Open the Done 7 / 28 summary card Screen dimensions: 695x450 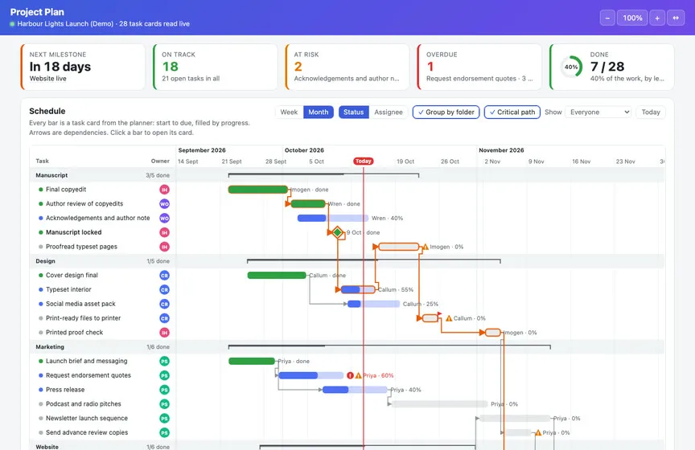pos(611,67)
